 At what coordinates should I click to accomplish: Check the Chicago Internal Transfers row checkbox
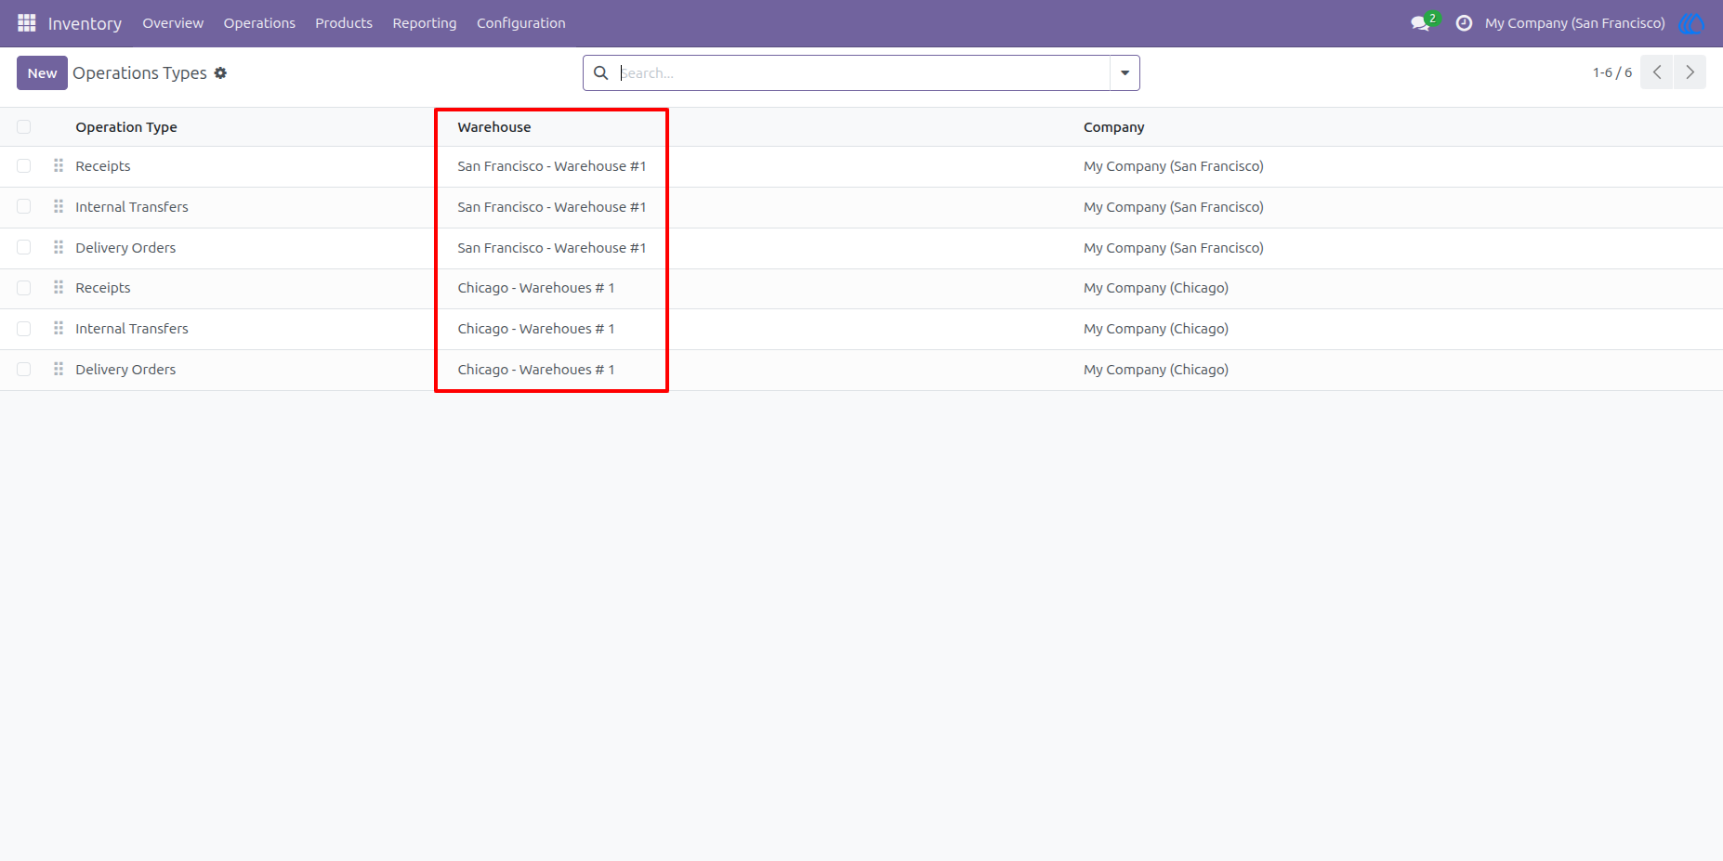point(24,329)
